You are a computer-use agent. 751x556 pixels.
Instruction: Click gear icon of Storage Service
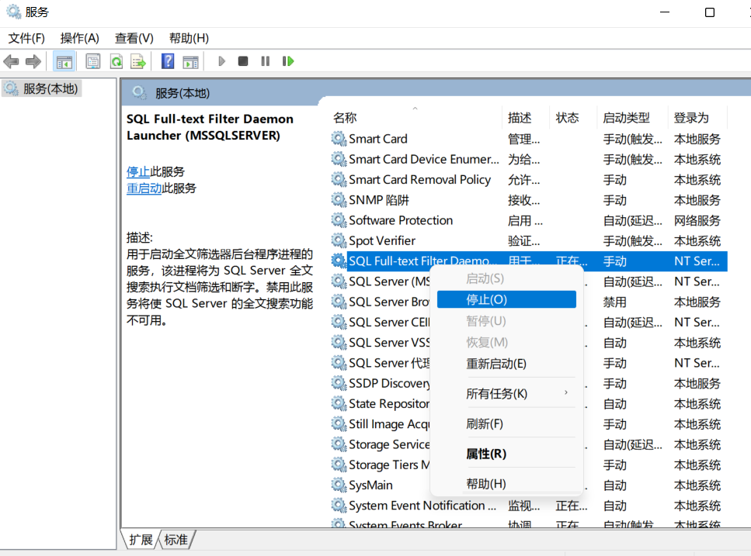[x=339, y=444]
